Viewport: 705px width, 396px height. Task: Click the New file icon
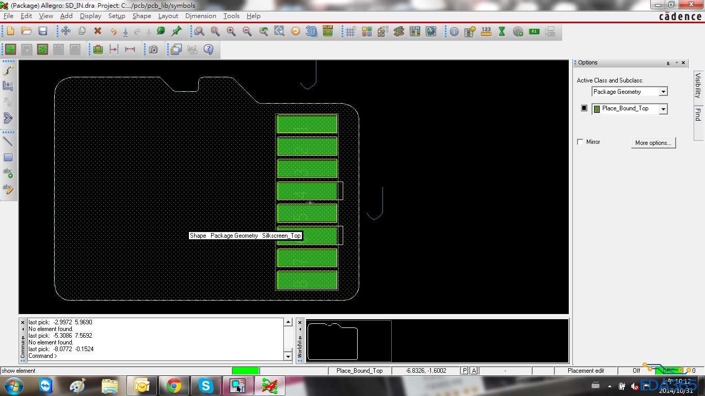click(10, 31)
